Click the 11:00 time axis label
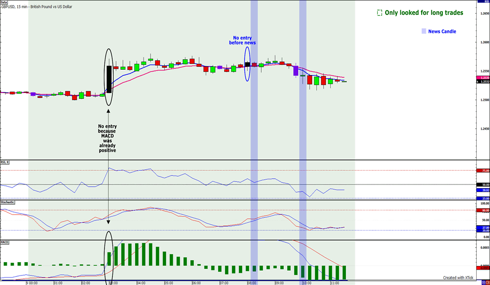The image size is (490, 285). click(x=334, y=283)
